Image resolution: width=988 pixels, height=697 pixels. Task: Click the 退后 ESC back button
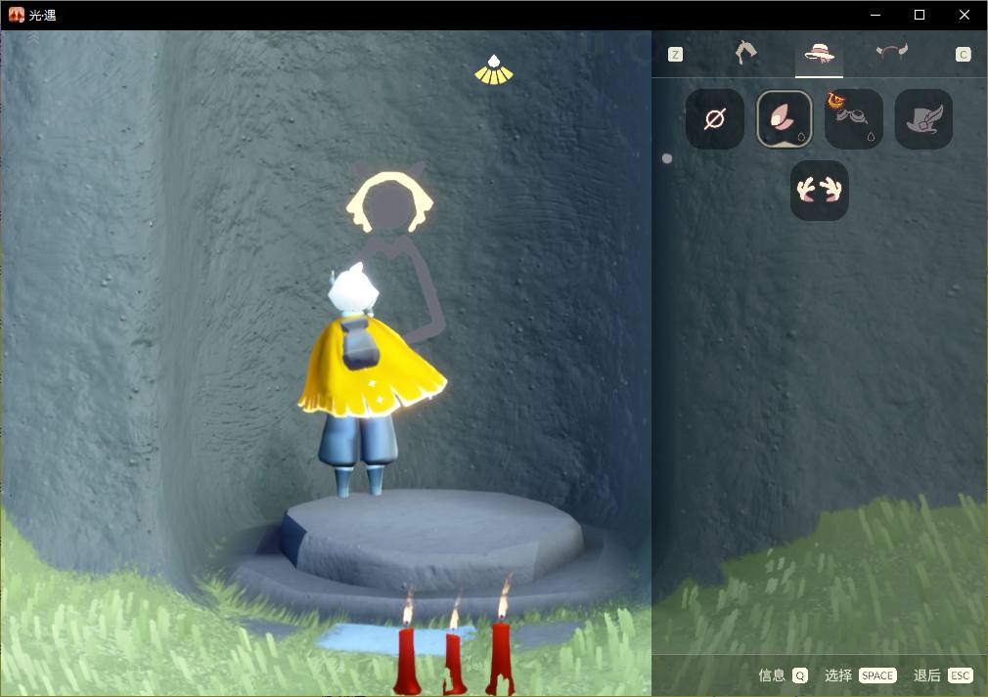943,675
